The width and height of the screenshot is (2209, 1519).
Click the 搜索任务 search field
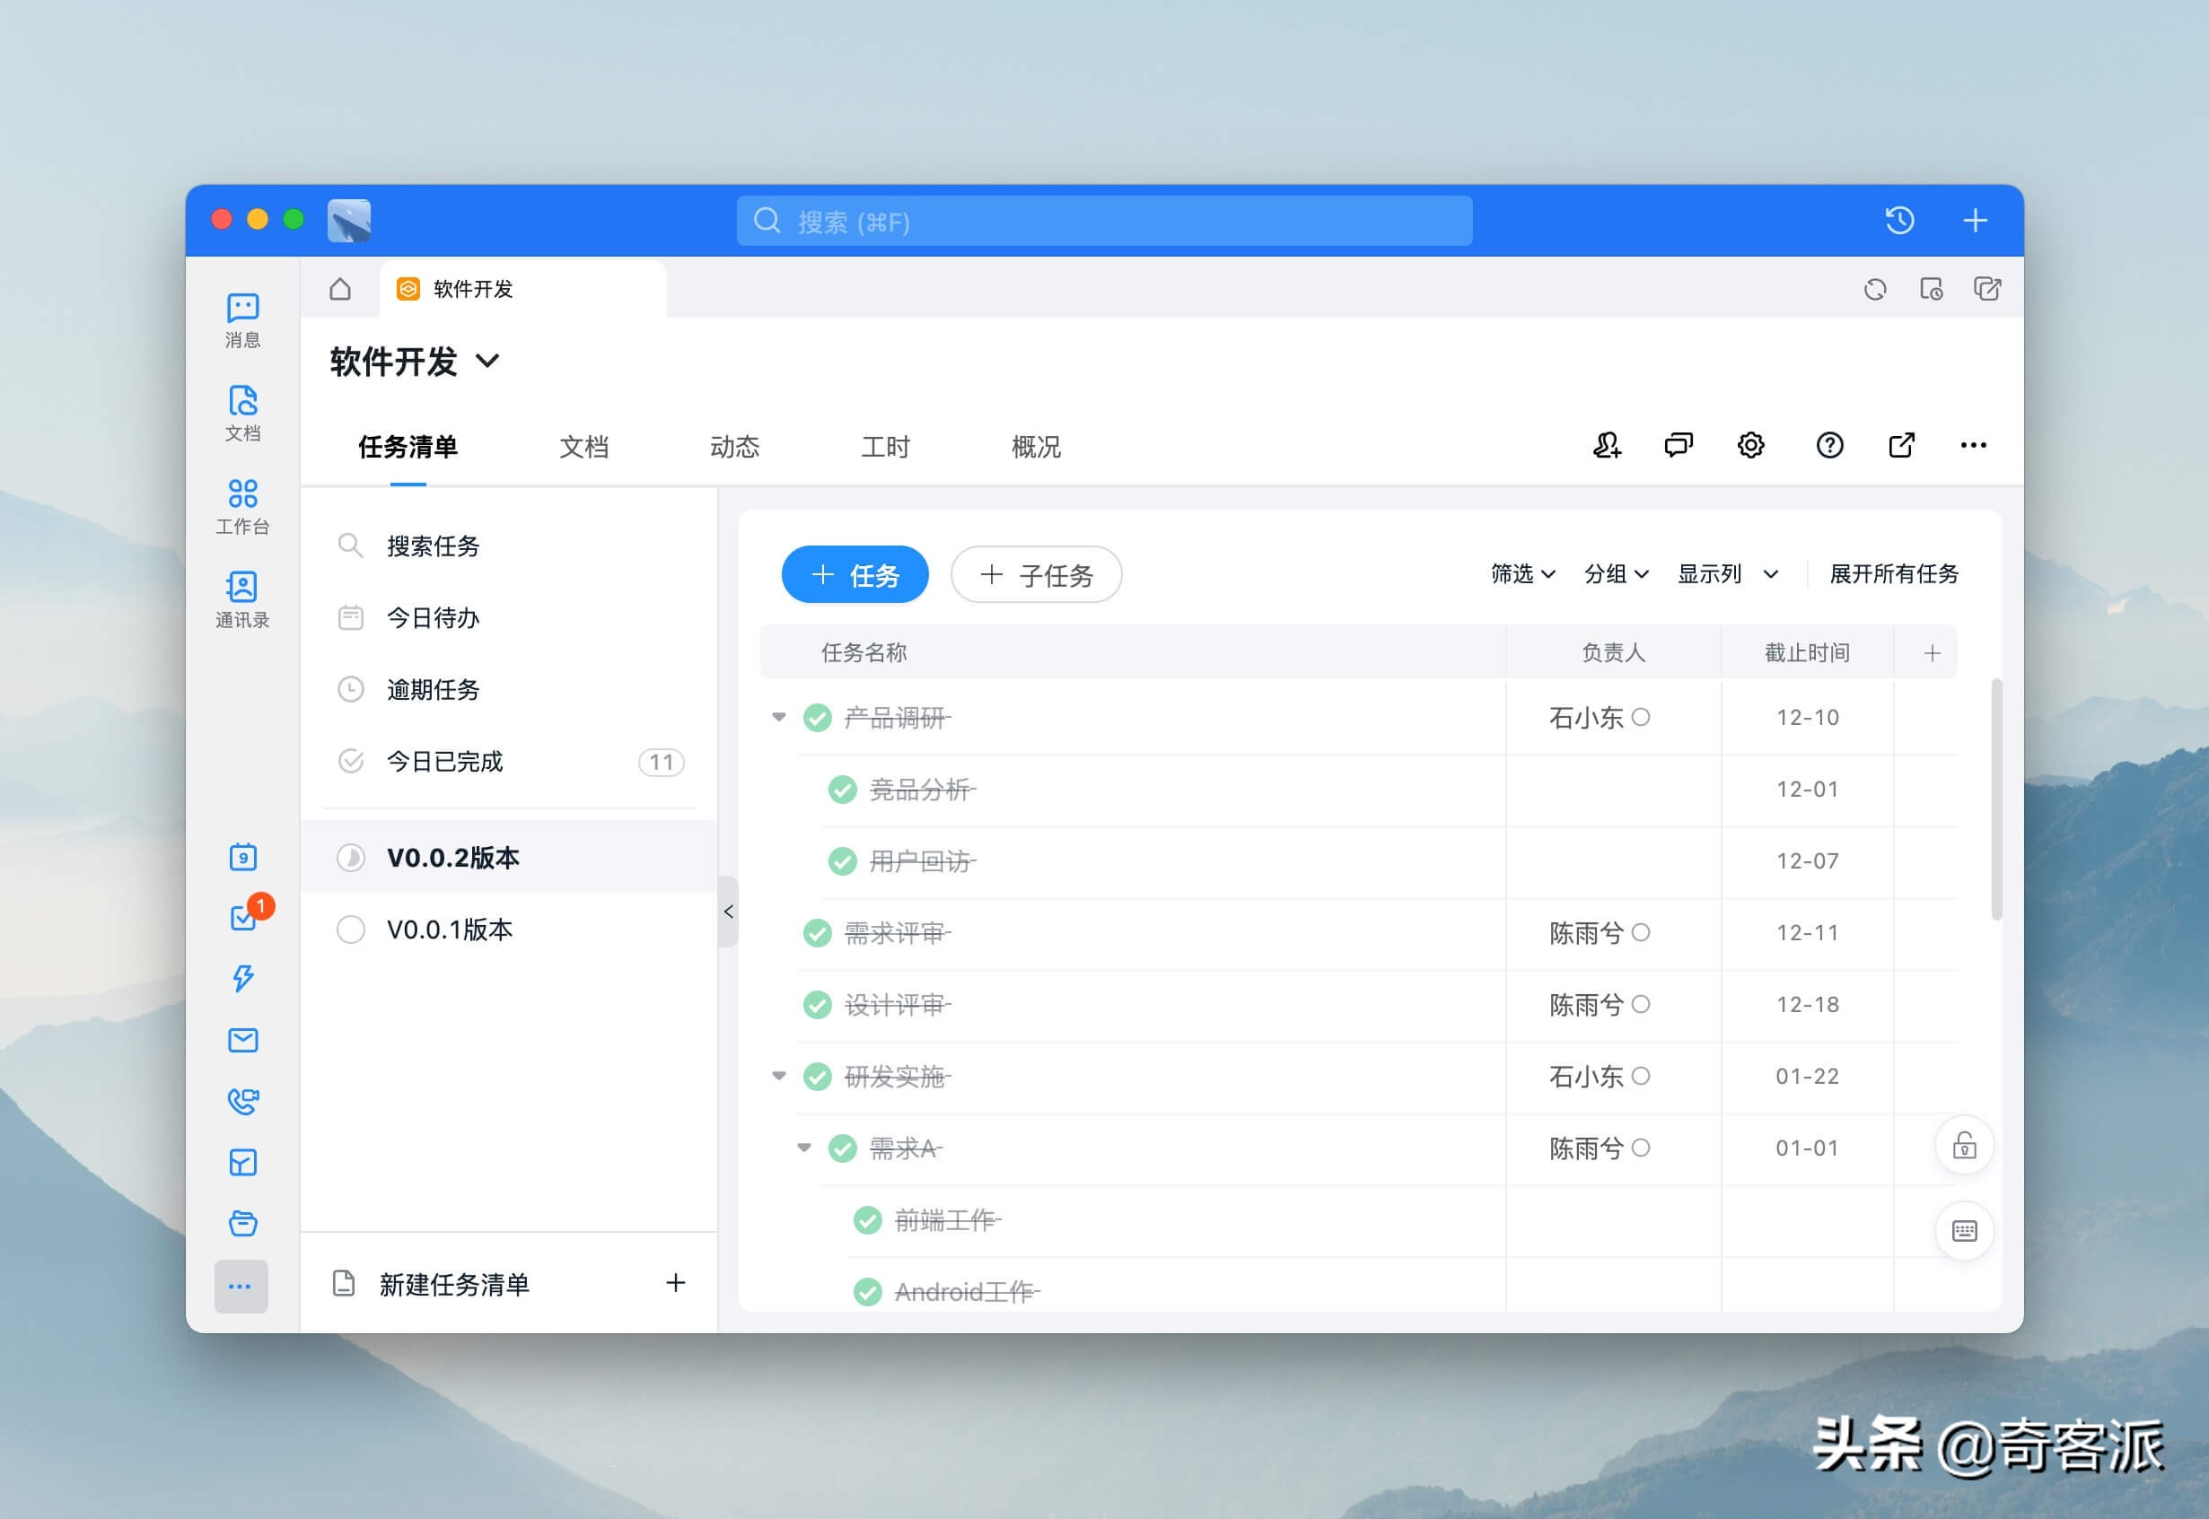click(x=508, y=546)
